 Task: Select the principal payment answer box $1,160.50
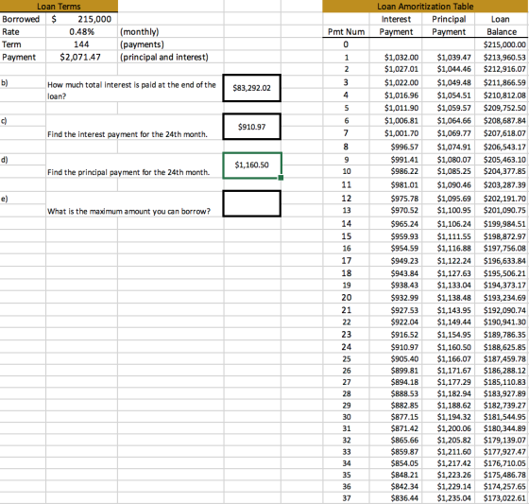coord(251,165)
